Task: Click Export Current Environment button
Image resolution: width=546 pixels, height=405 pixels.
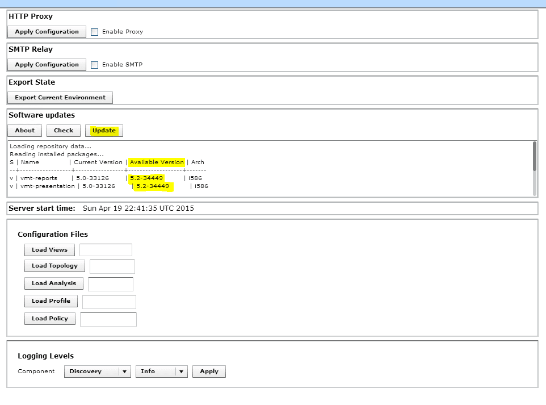Action: click(x=60, y=98)
